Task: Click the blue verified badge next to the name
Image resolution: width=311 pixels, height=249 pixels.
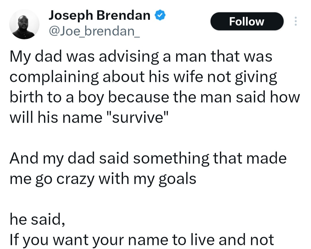Action: [160, 15]
